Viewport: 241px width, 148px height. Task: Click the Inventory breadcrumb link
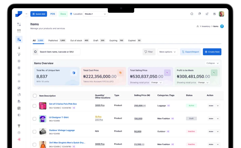click(206, 26)
